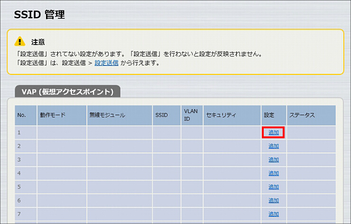Click the SSID column header
Image resolution: width=351 pixels, height=224 pixels.
click(166, 116)
